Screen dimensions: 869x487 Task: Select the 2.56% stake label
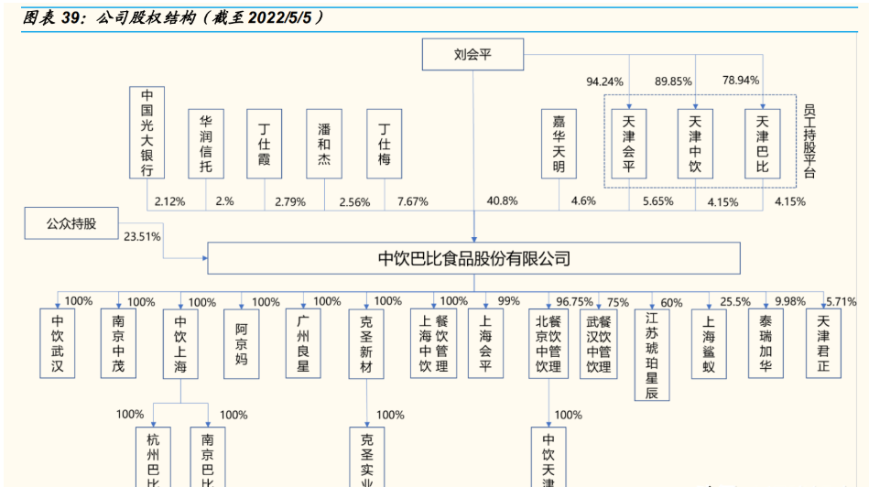[x=354, y=202]
